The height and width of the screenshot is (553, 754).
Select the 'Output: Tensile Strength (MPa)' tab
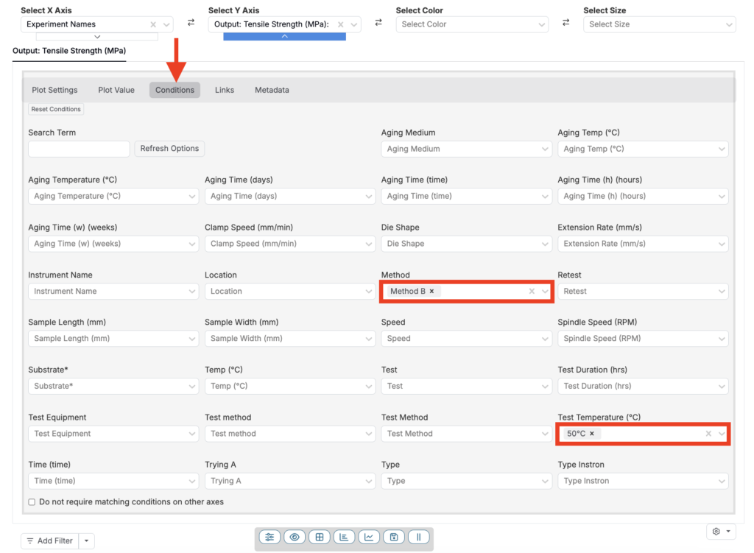click(x=69, y=51)
